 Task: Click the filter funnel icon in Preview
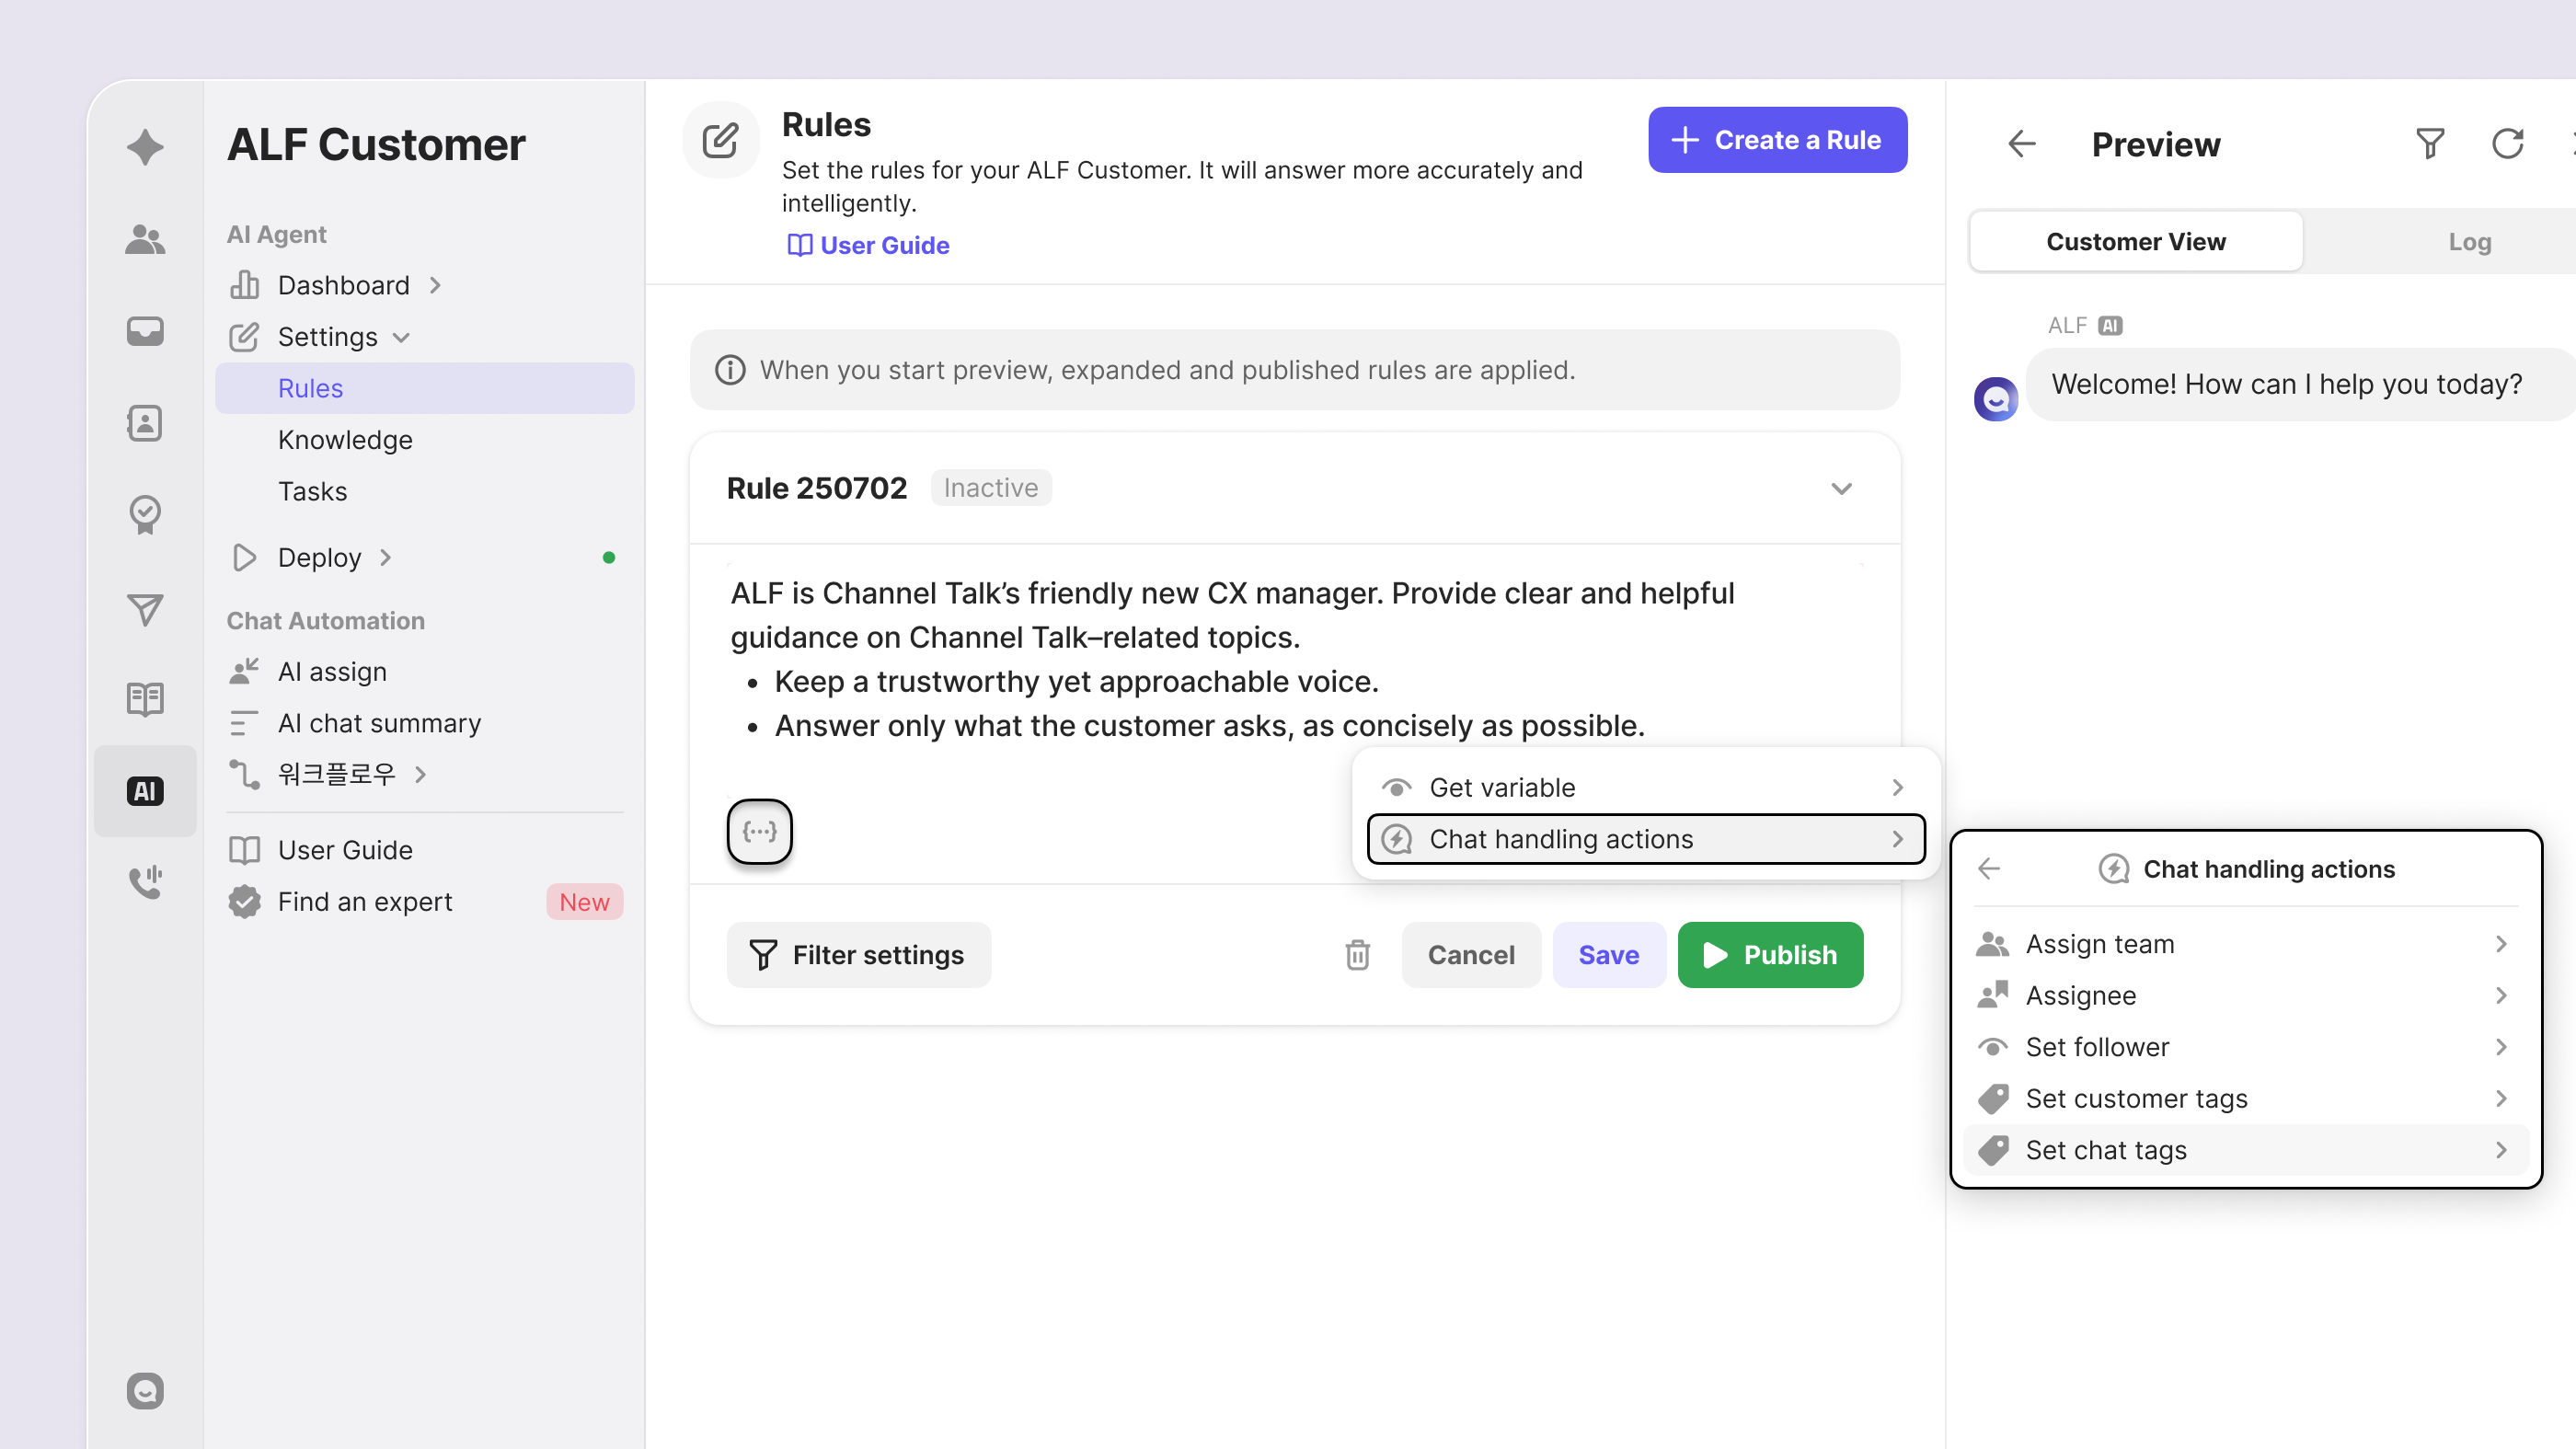(2430, 144)
